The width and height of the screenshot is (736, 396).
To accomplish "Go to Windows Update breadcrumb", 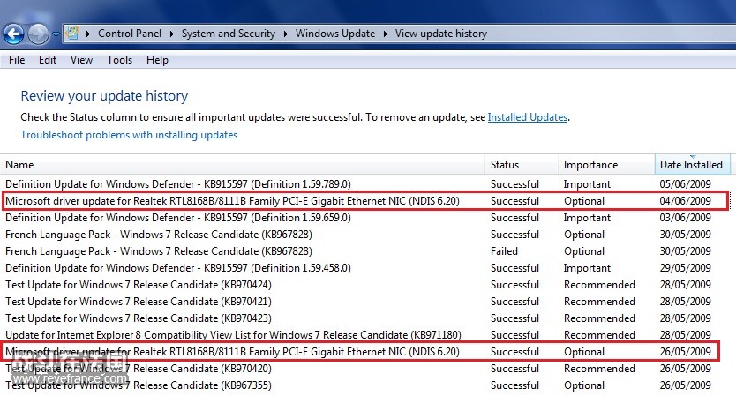I will coord(335,34).
